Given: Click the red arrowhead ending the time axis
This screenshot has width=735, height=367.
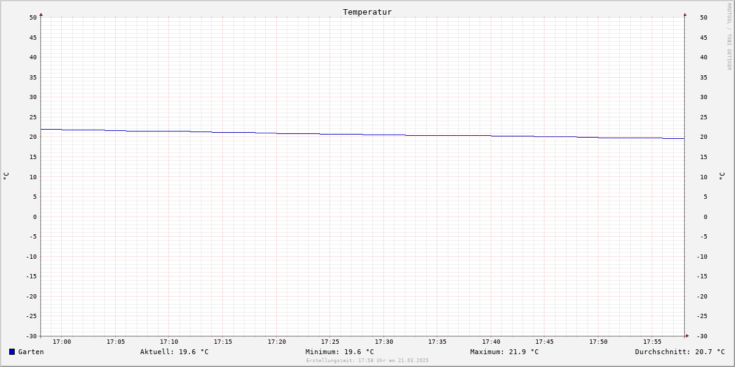Looking at the screenshot, I should tap(687, 336).
